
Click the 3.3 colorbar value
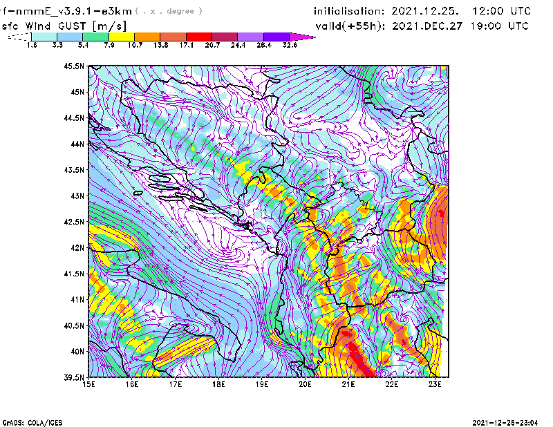[x=57, y=45]
